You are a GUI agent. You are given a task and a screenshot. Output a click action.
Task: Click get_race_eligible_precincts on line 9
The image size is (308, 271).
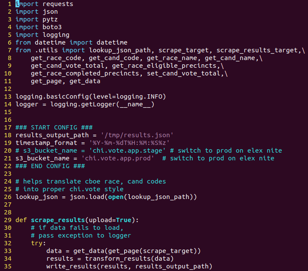[x=165, y=66]
